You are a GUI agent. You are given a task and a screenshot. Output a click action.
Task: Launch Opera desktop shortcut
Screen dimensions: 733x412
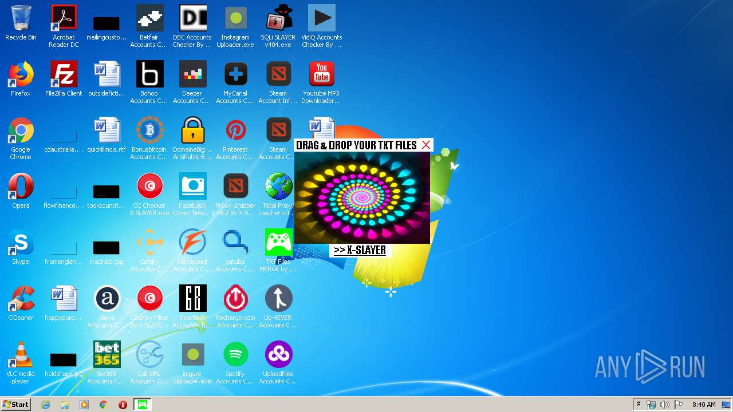pos(21,187)
